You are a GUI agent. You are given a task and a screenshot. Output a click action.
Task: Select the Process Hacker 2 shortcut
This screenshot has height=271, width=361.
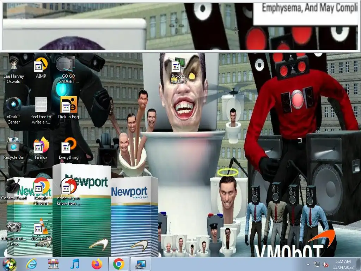(179, 70)
